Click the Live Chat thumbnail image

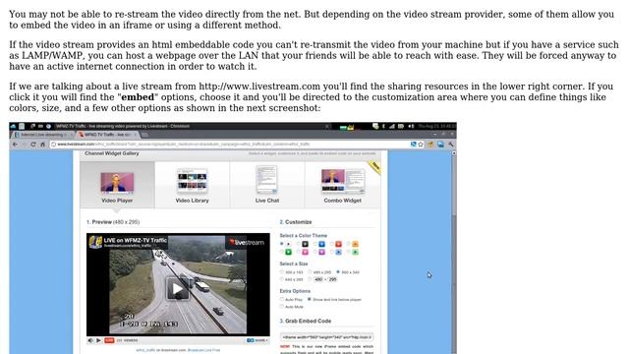(x=267, y=180)
